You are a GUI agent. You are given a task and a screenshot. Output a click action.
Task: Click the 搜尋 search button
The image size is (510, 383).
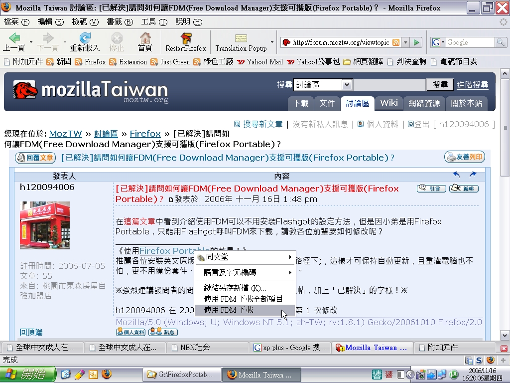coord(440,85)
